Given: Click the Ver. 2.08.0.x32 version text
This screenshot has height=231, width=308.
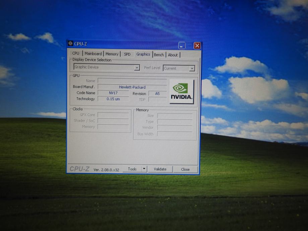Looking at the screenshot, I should (106, 170).
